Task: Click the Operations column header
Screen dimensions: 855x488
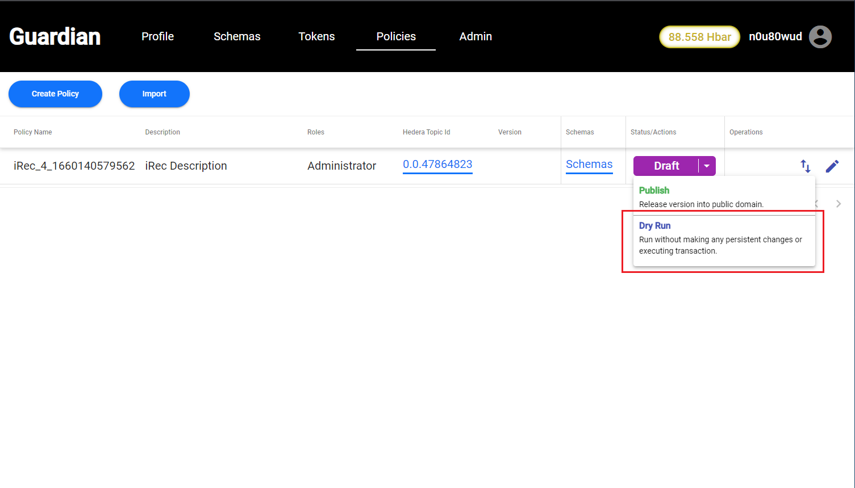Action: click(x=746, y=132)
